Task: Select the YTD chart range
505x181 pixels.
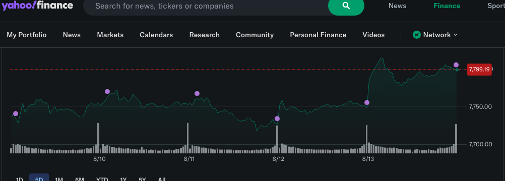Action: tap(102, 178)
